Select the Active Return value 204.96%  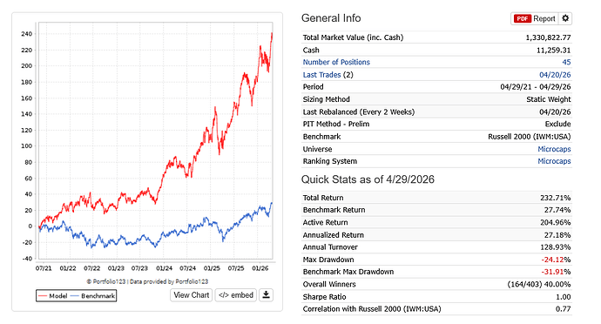pyautogui.click(x=556, y=222)
